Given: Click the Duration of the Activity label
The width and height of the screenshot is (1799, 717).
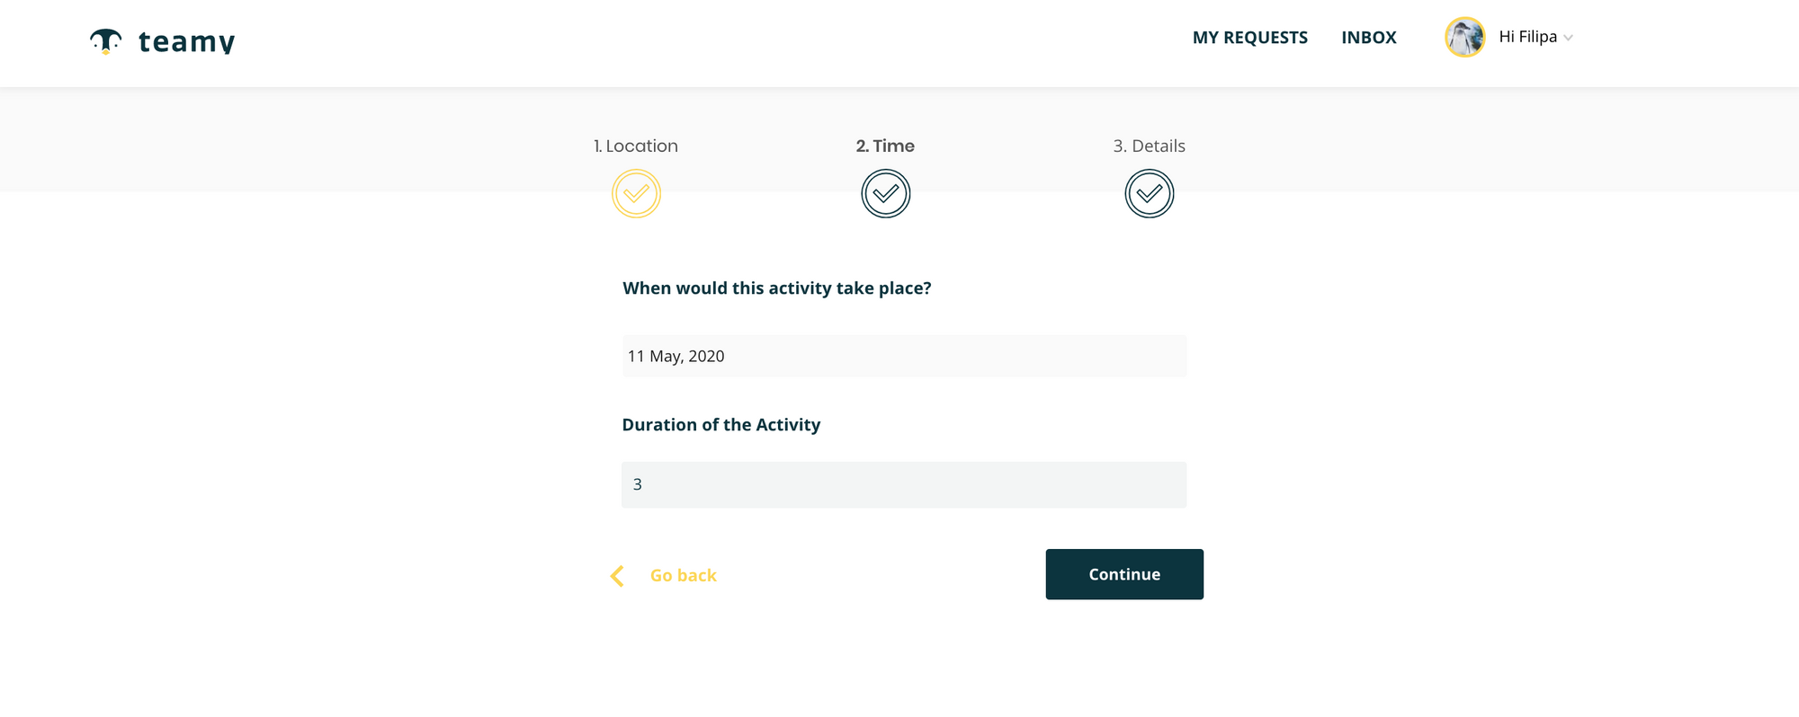Looking at the screenshot, I should tap(720, 425).
